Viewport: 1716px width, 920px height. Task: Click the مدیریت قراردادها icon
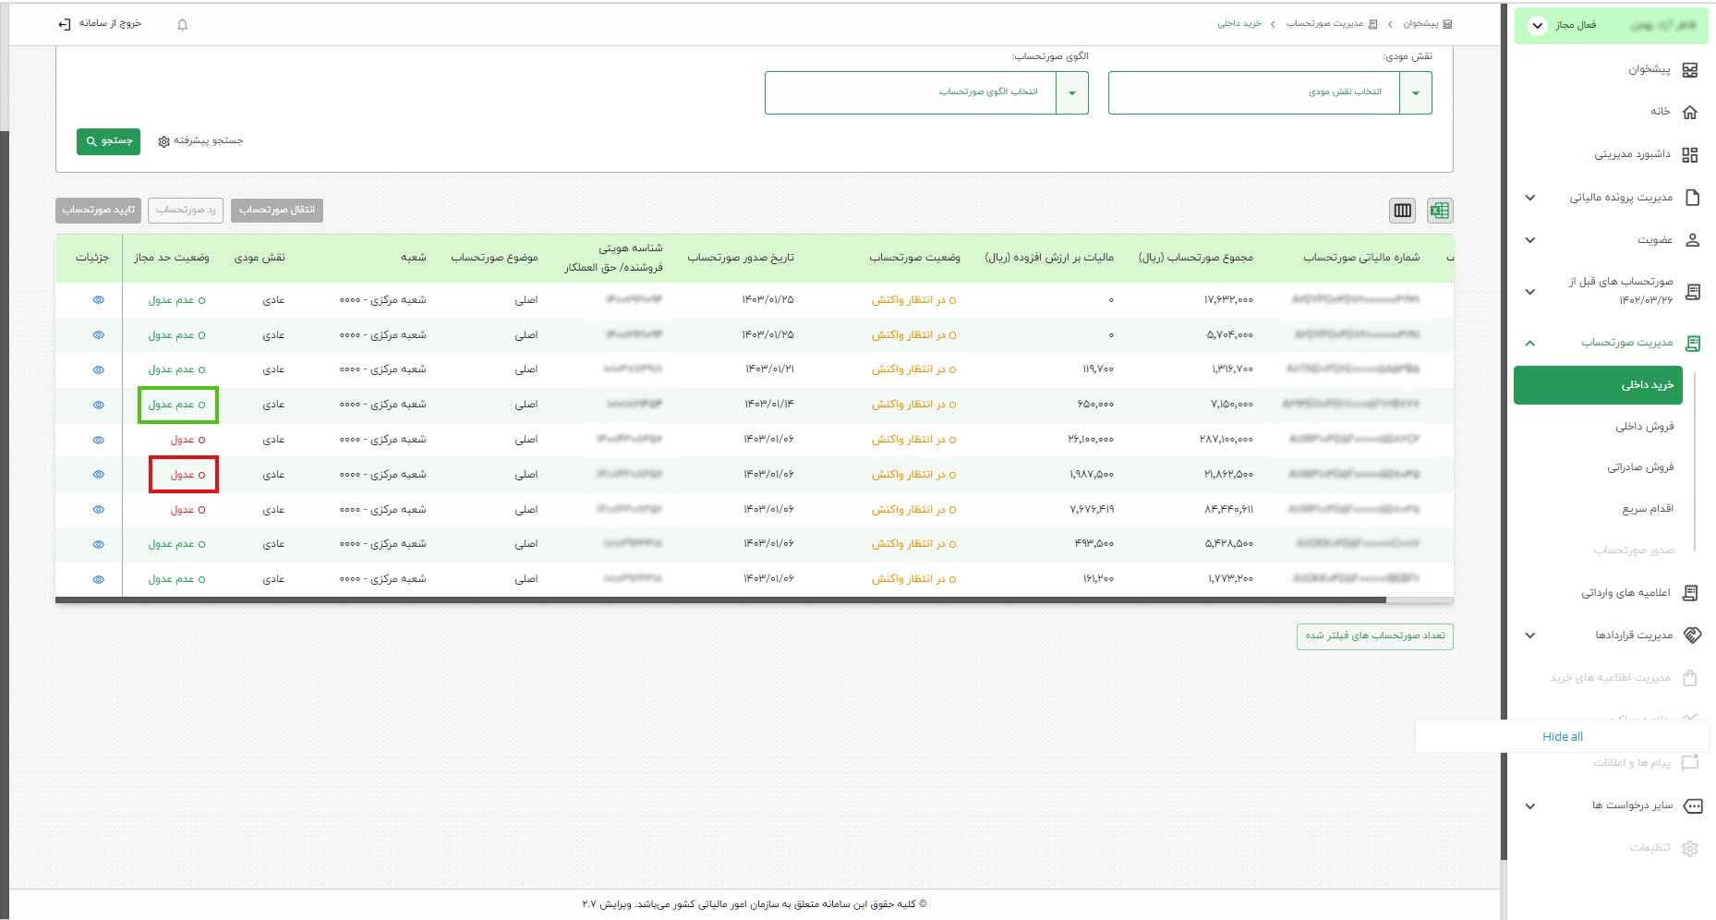(1692, 635)
